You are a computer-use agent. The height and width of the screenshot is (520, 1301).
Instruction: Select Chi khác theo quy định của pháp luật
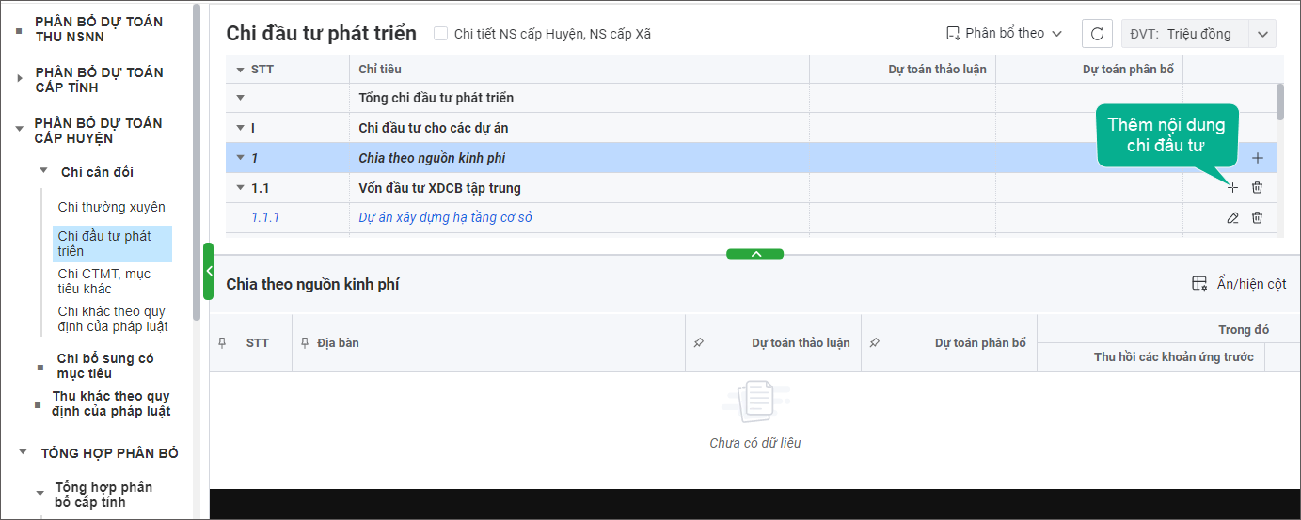click(x=112, y=319)
